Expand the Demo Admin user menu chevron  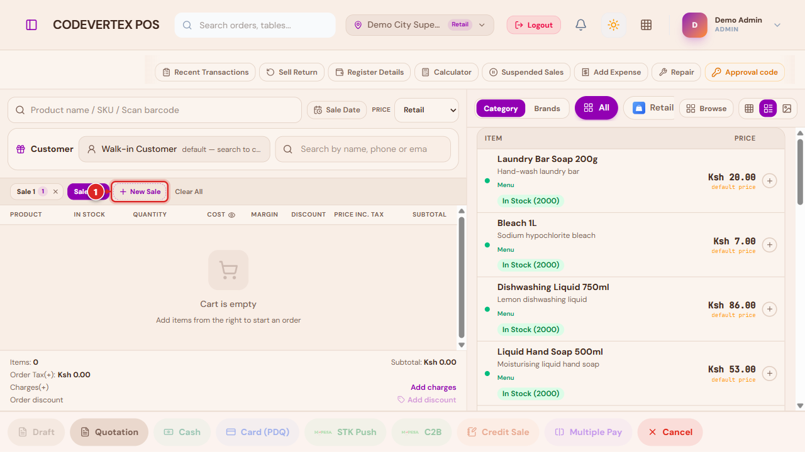pyautogui.click(x=777, y=25)
